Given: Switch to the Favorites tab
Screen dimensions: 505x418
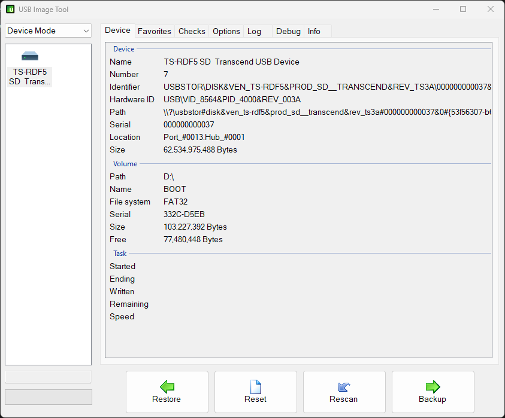Looking at the screenshot, I should [x=155, y=31].
